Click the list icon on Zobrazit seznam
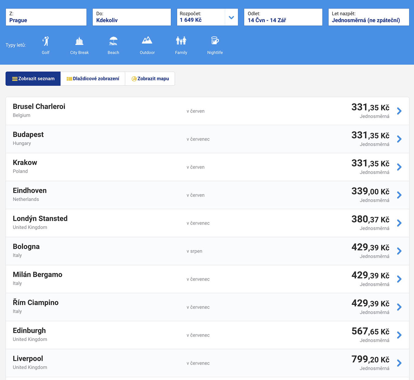Viewport: 414px width, 380px height. tap(15, 79)
